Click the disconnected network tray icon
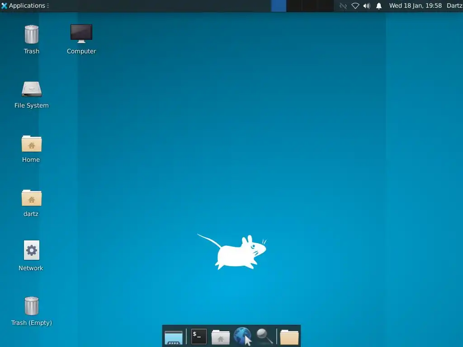 click(x=343, y=6)
